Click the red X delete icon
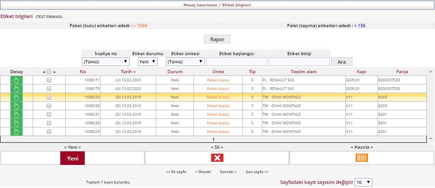The image size is (435, 188). point(217,158)
